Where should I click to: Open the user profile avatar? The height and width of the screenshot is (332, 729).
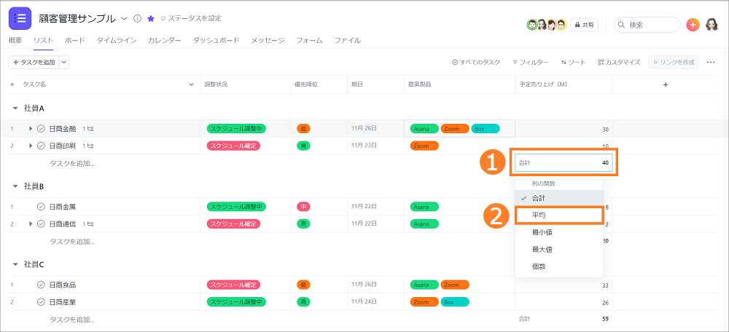[x=712, y=25]
